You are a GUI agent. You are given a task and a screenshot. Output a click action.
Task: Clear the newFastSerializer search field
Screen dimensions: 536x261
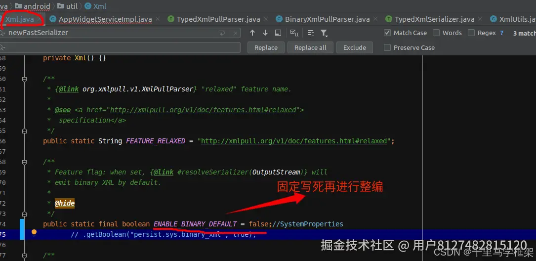235,33
